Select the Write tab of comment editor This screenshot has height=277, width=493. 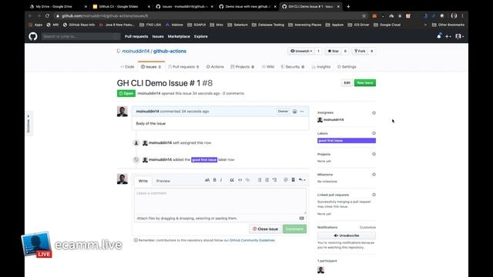click(143, 181)
